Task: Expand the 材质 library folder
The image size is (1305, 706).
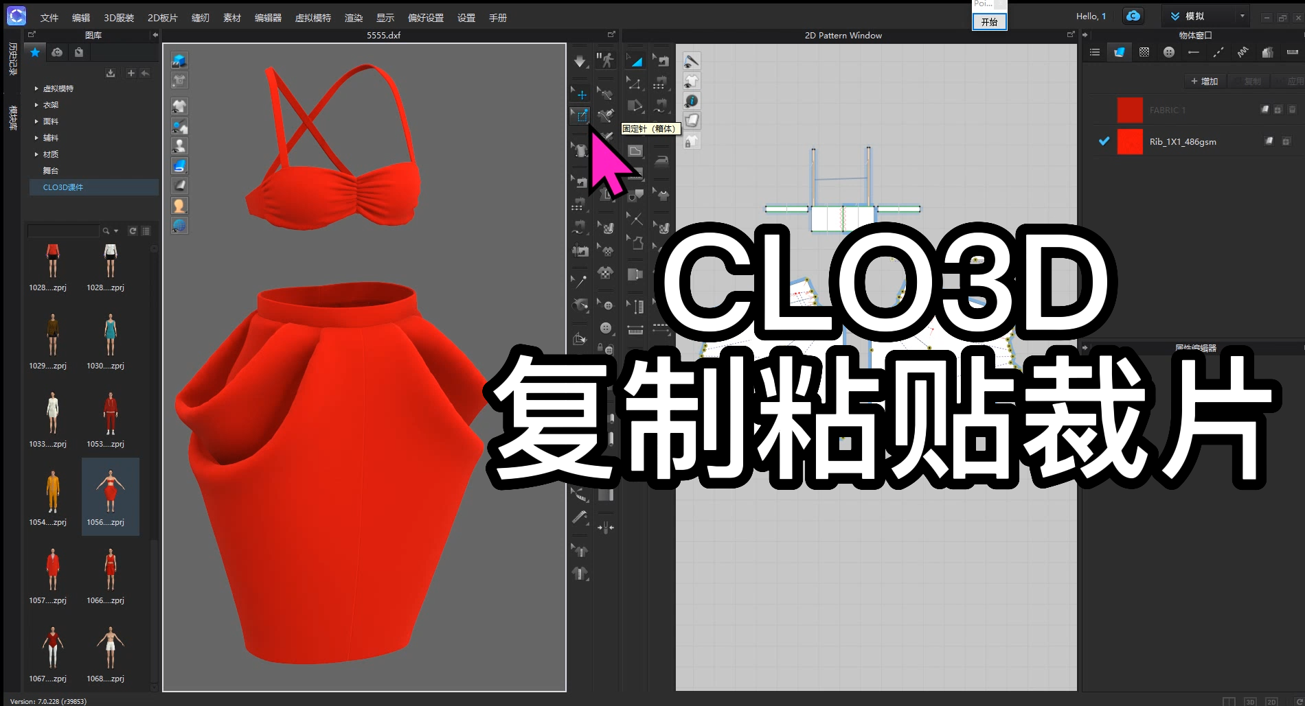Action: [36, 154]
